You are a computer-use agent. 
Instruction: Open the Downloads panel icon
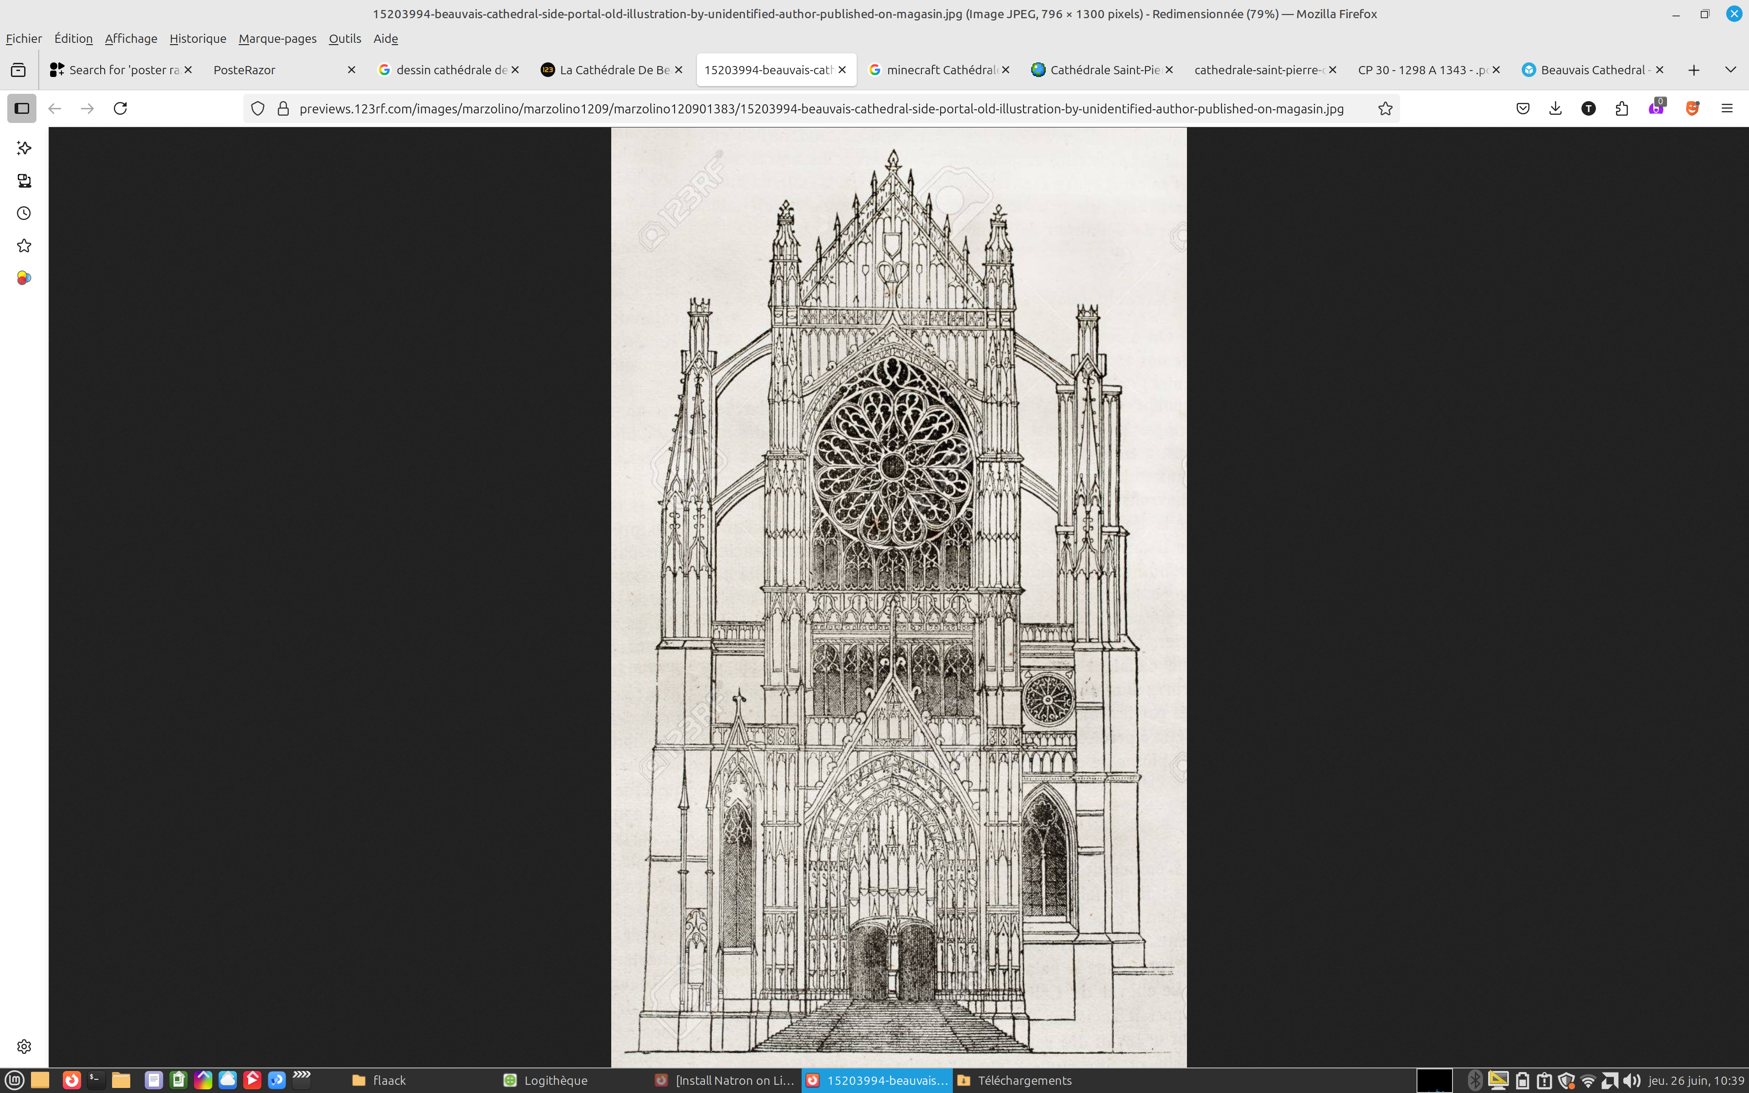pos(1555,108)
